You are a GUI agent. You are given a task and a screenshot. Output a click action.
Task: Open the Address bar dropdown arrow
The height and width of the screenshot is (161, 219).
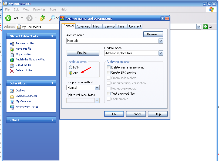pyautogui.click(x=198, y=27)
